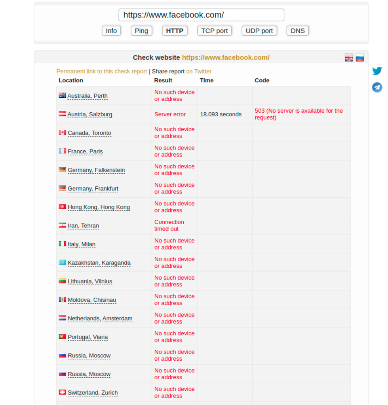Select the Ping check tab
388x405 pixels.
pos(141,31)
